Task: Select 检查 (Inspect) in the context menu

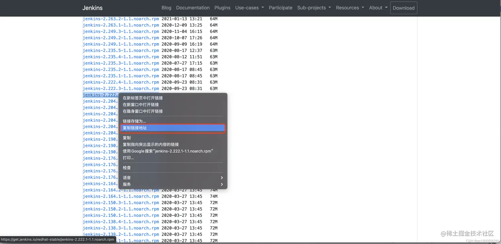Action: coord(173,168)
